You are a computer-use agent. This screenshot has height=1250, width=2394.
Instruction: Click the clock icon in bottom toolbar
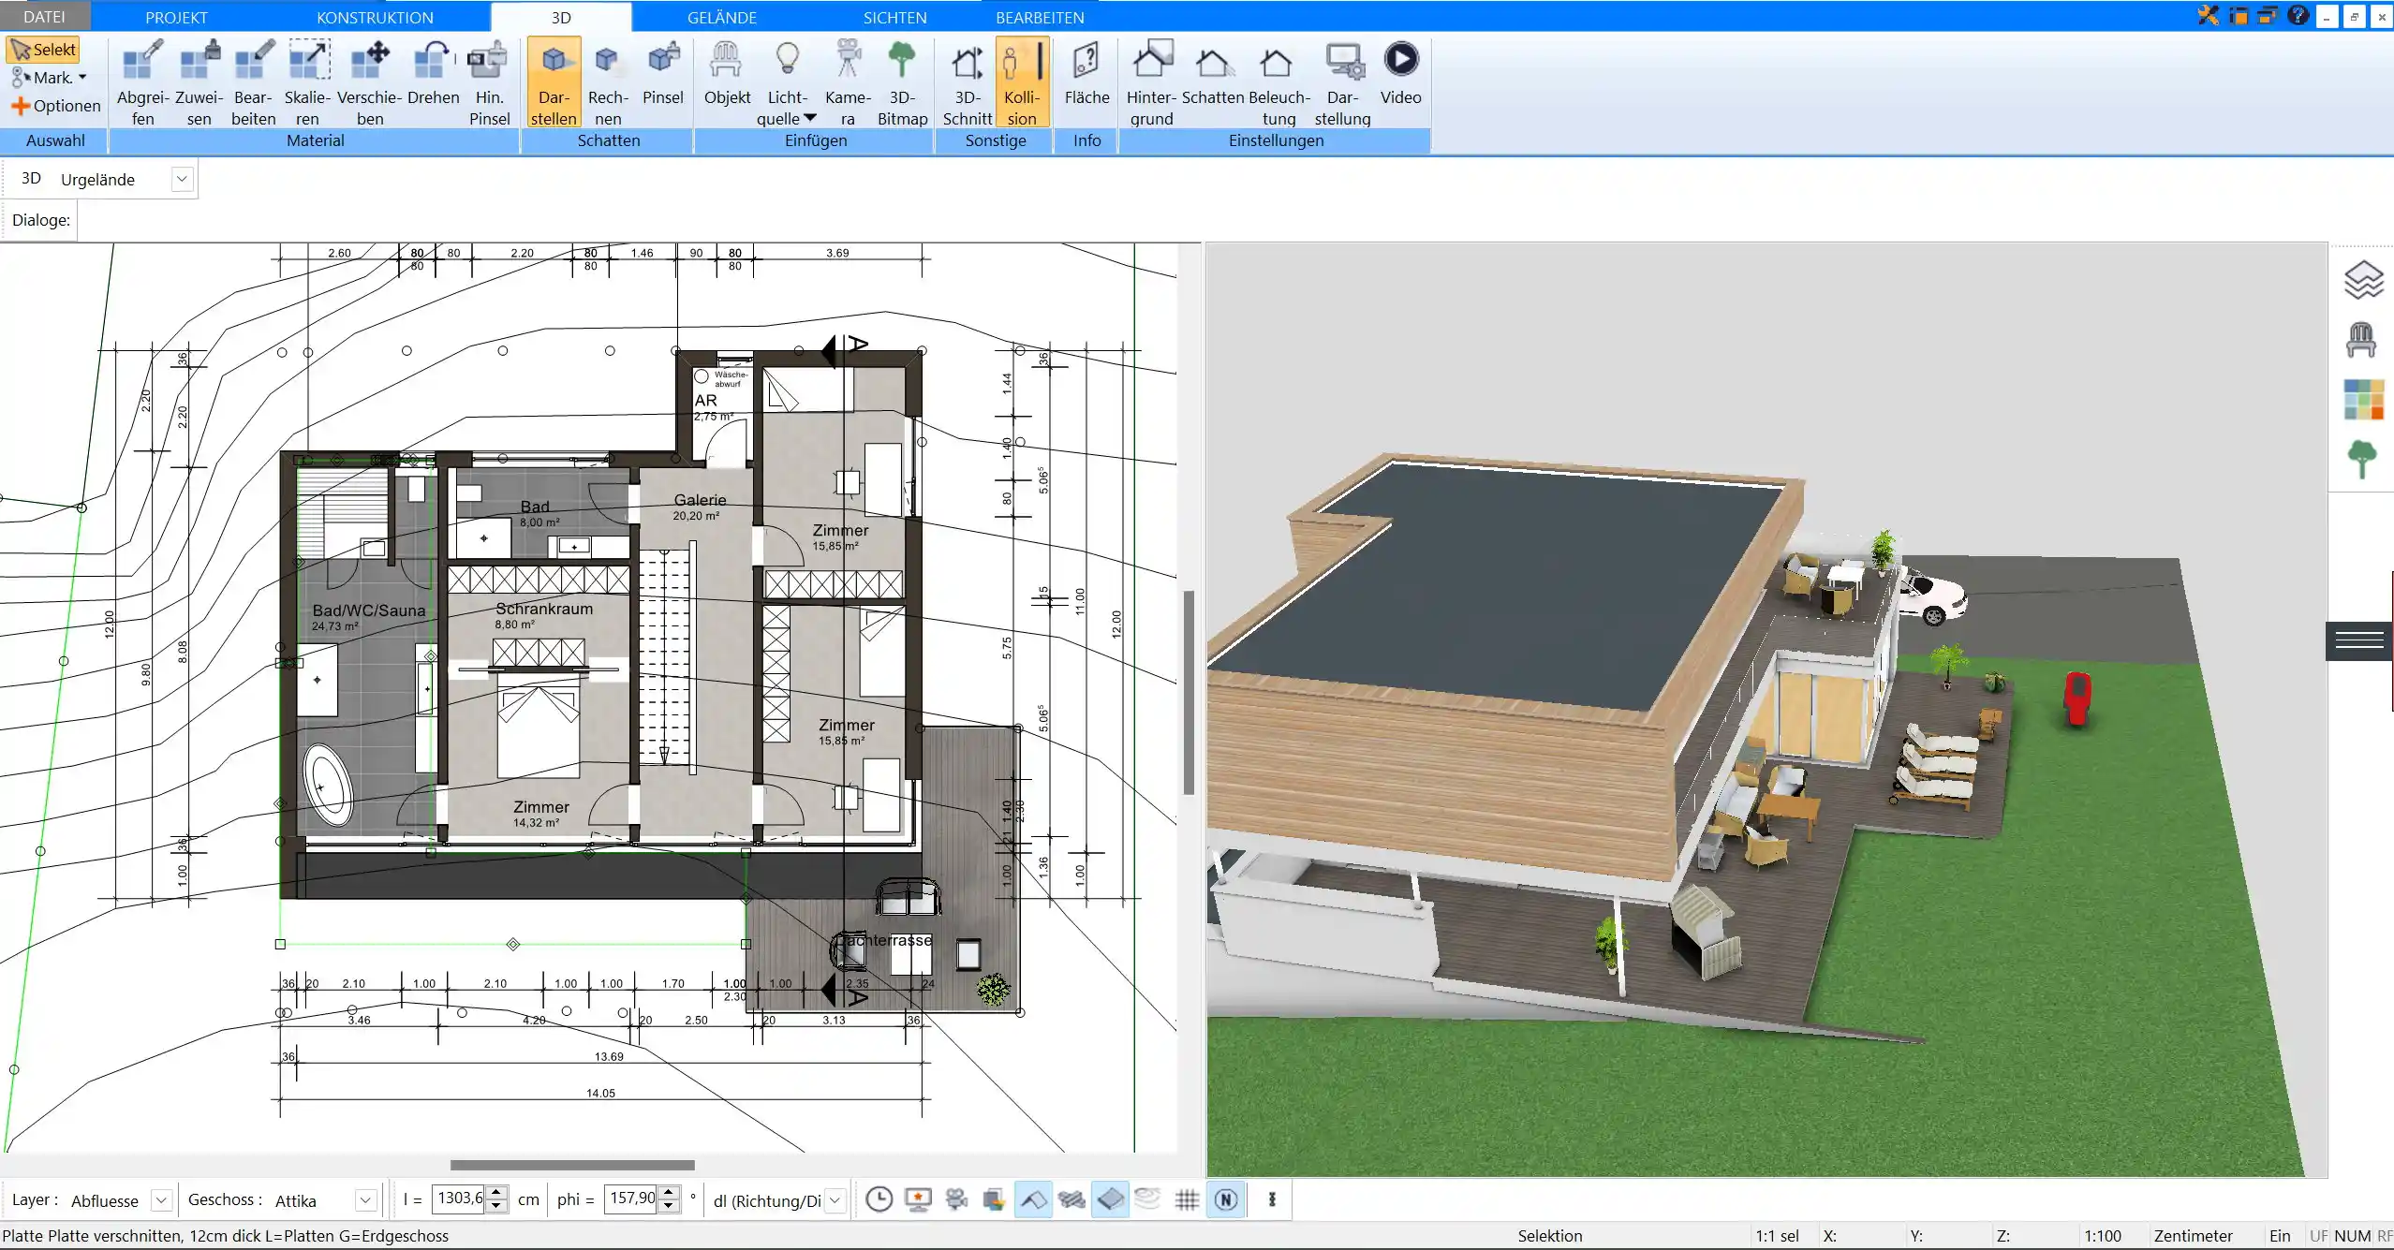pos(879,1199)
